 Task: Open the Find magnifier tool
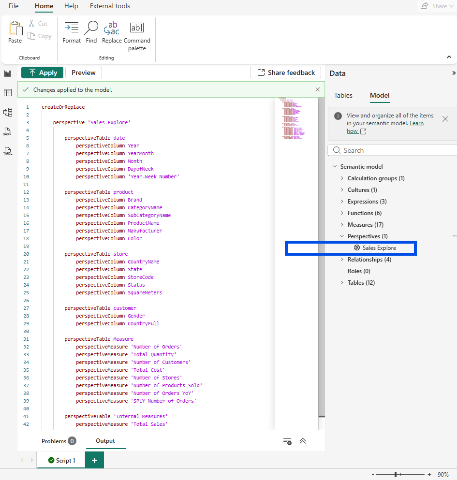[91, 32]
